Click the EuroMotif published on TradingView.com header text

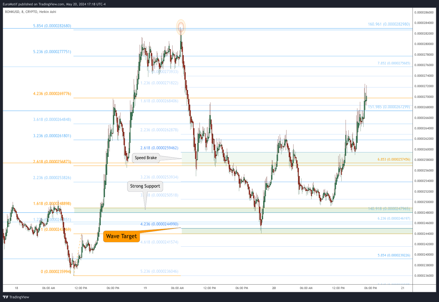(54, 4)
